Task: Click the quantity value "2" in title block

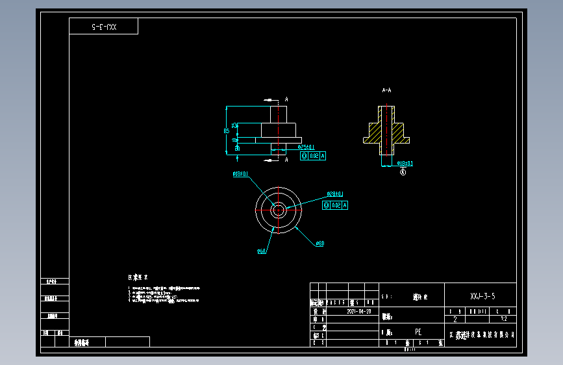Action: coord(455,319)
